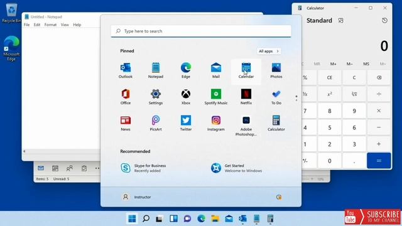Toggle Calculator keep-on-top icon
402x226 pixels.
click(340, 21)
